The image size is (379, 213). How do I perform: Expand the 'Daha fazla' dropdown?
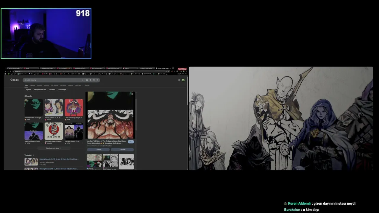[x=79, y=85]
